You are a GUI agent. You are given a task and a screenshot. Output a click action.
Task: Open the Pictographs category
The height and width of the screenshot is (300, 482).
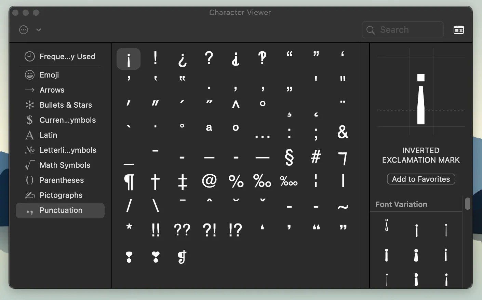click(60, 195)
